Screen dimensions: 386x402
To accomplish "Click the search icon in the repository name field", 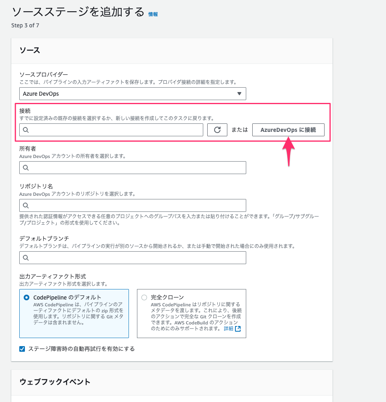I will point(26,205).
